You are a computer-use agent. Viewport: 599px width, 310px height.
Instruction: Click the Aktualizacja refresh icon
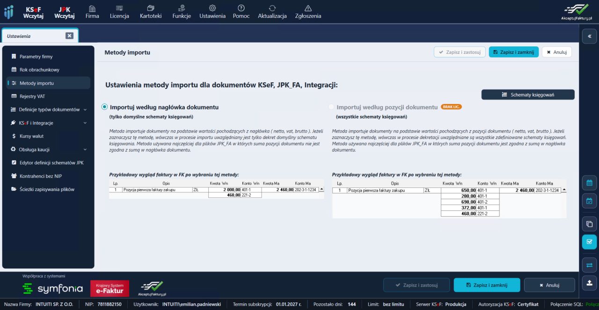point(272,8)
